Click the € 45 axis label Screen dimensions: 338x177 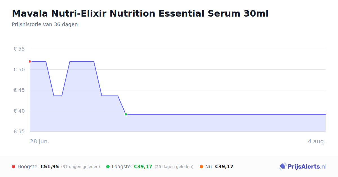tap(19, 90)
